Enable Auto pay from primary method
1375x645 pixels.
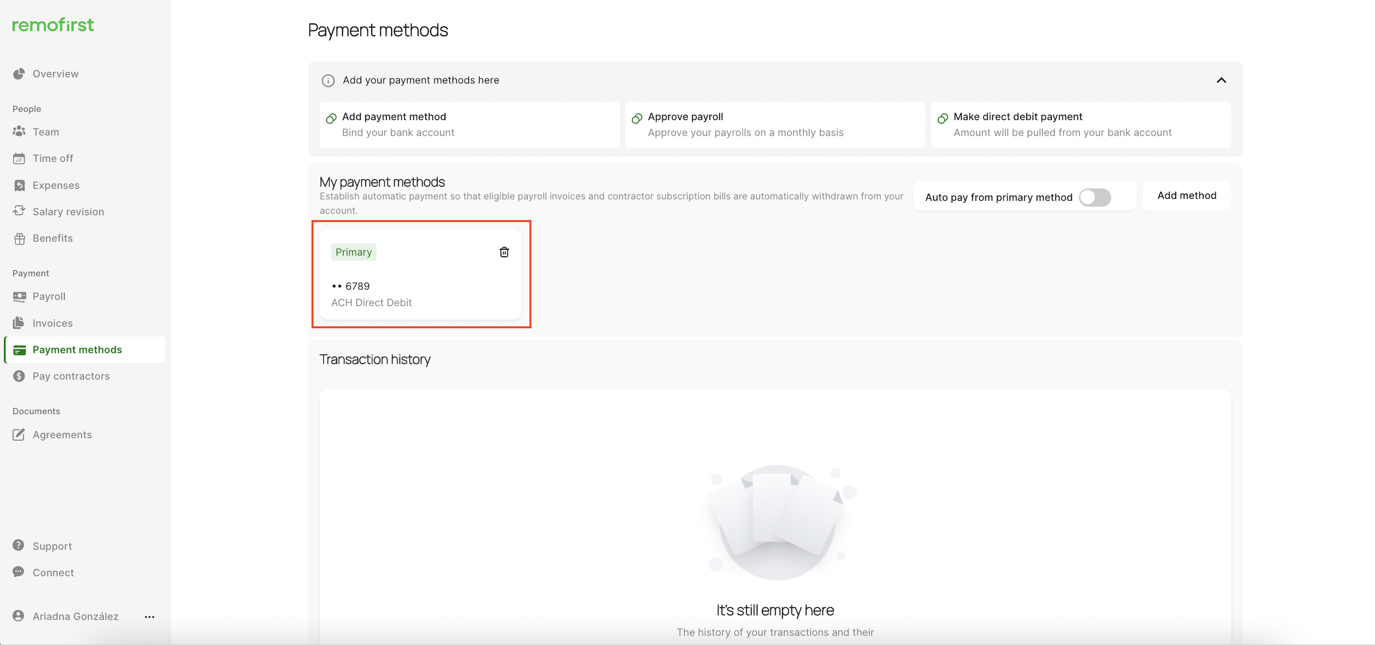tap(1096, 197)
